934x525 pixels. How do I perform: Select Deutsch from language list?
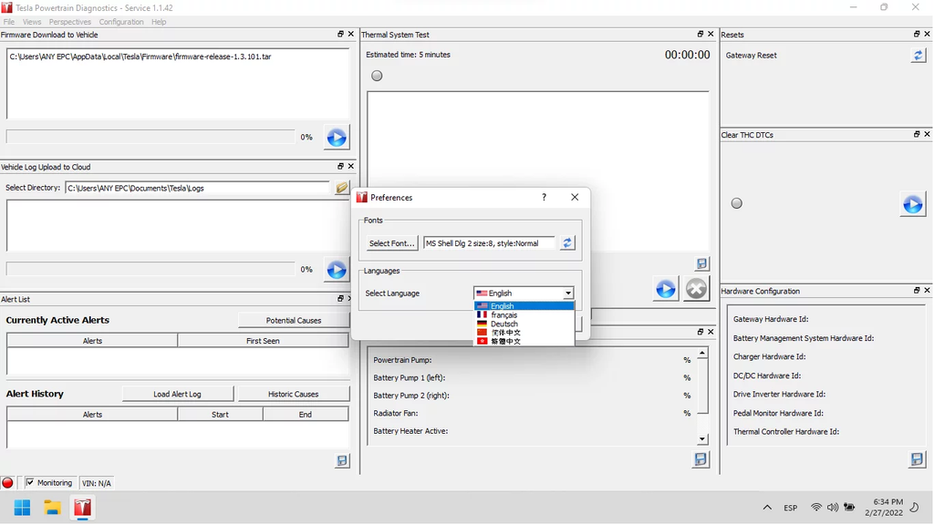pos(503,324)
